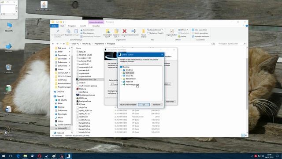Open the Einfacher Zugriff dropdown

click(x=156, y=33)
